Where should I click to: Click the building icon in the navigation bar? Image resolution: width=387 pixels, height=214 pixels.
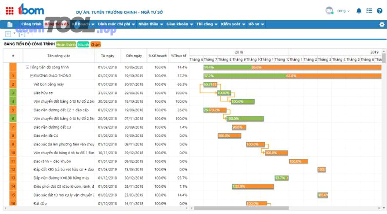tap(10, 25)
